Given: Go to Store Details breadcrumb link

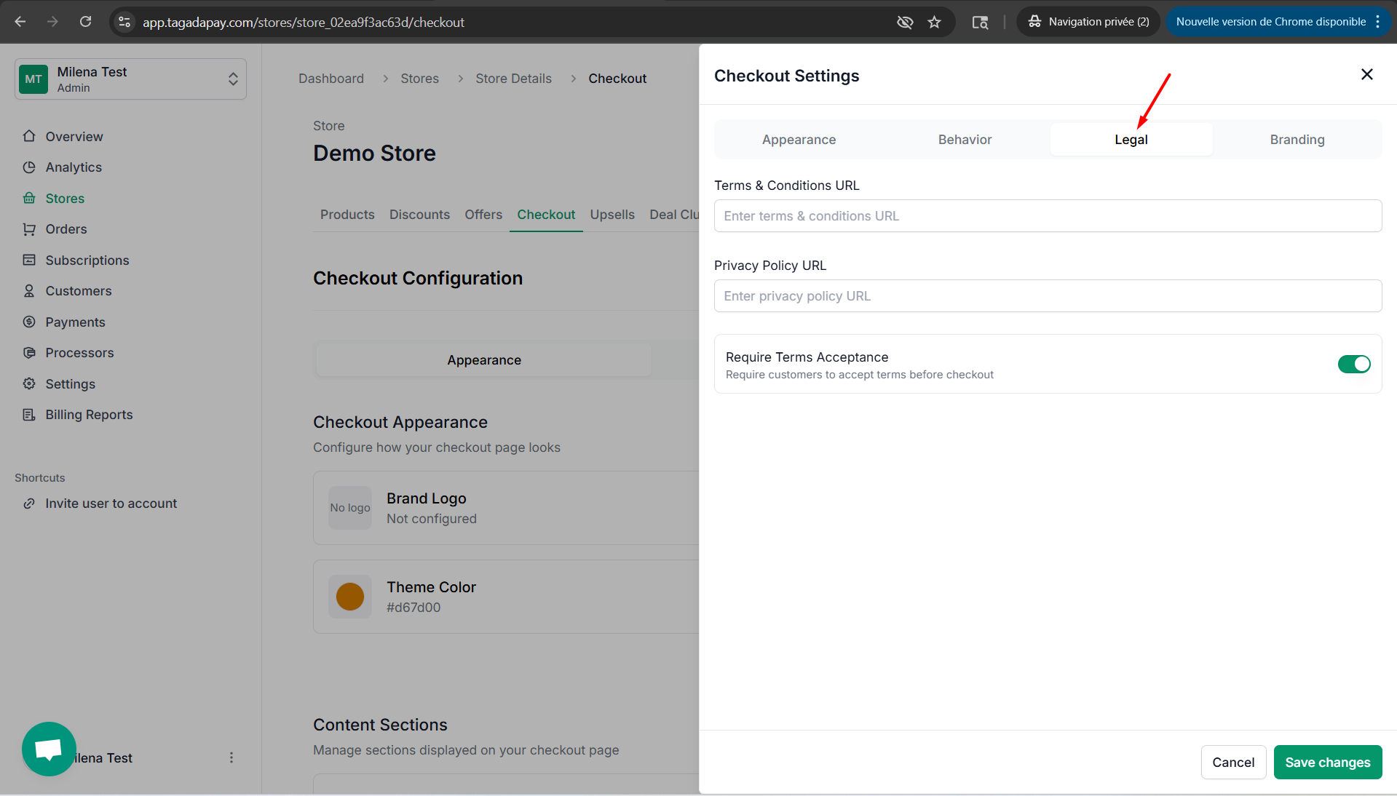Looking at the screenshot, I should [x=514, y=79].
